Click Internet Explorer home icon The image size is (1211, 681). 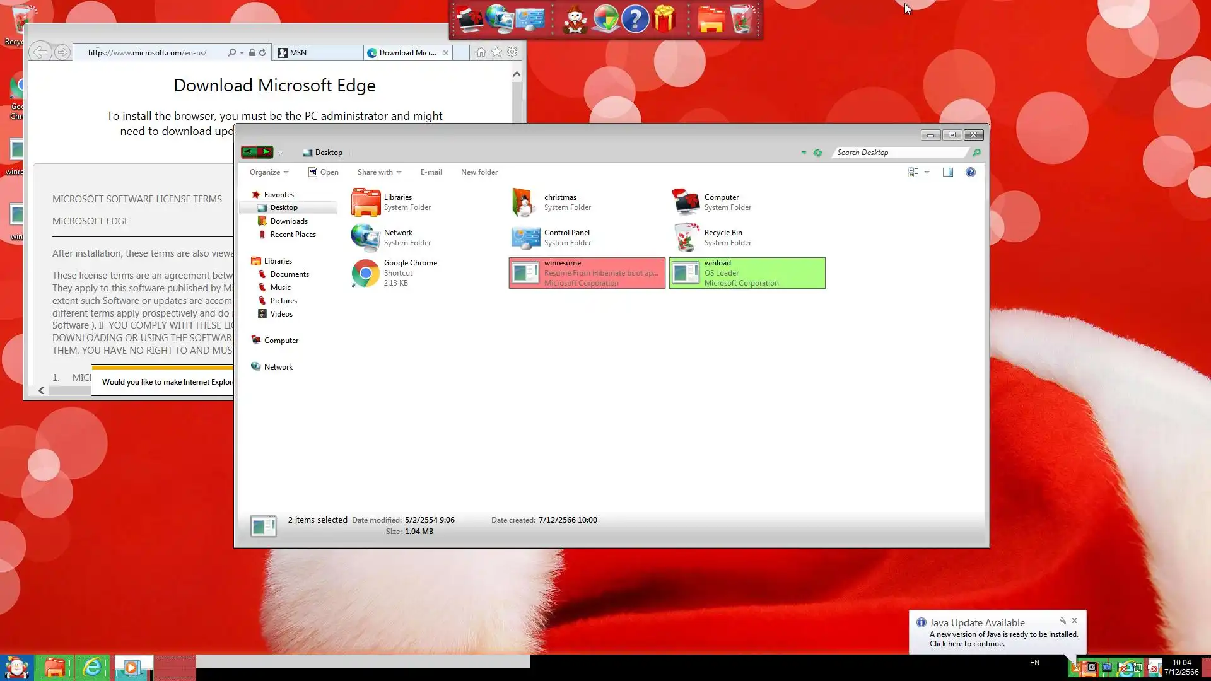(481, 52)
